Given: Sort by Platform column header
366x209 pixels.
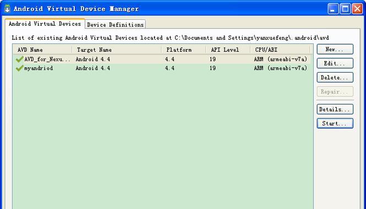Looking at the screenshot, I should [184, 50].
